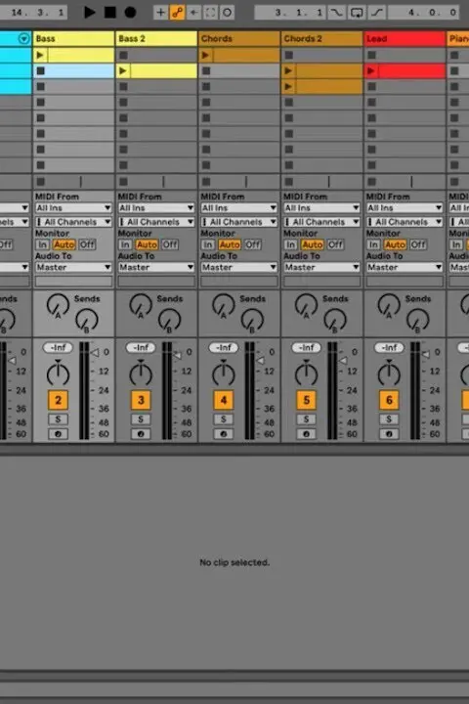Open the Bass MIDI From All Ins dropdown
Image resolution: width=469 pixels, height=704 pixels.
[73, 207]
